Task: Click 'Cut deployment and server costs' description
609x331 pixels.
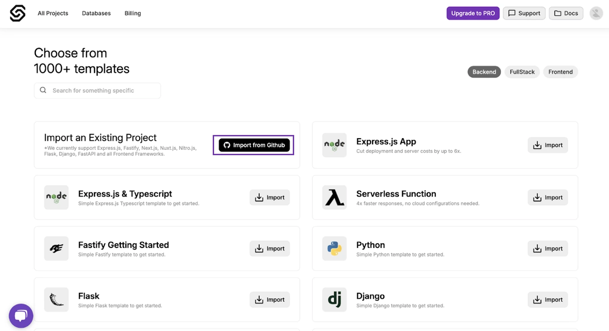Action: [408, 151]
